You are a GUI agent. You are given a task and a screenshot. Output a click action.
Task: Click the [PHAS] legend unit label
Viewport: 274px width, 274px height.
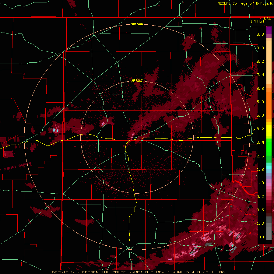tap(257, 21)
